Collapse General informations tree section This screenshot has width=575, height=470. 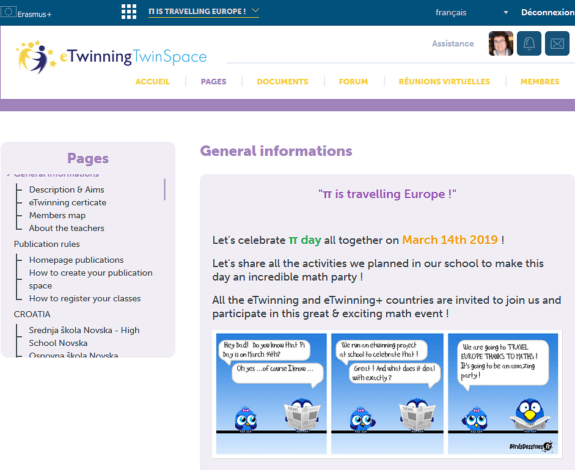pyautogui.click(x=8, y=175)
